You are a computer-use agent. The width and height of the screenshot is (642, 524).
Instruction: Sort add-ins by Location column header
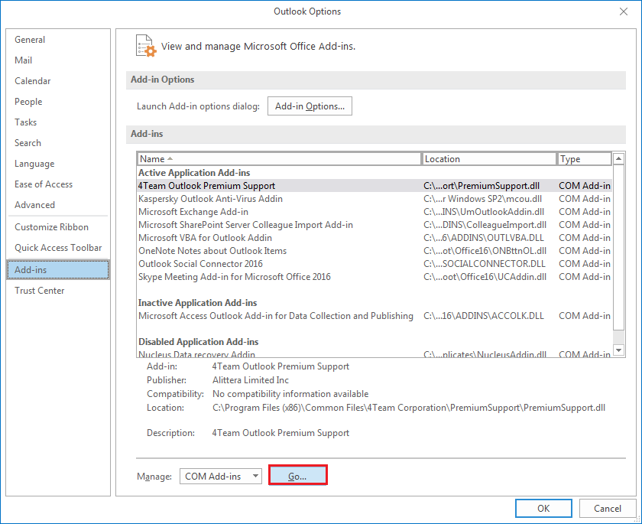click(489, 159)
